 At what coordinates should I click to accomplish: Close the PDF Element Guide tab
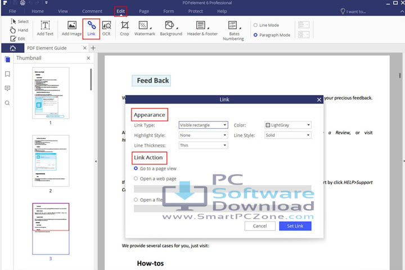[84, 48]
